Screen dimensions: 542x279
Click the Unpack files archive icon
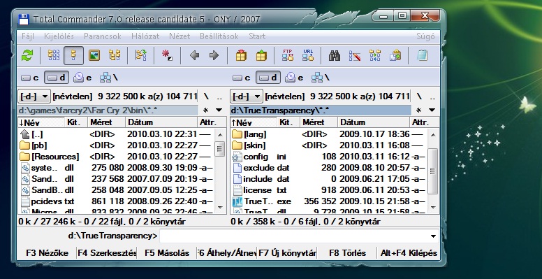(x=261, y=55)
